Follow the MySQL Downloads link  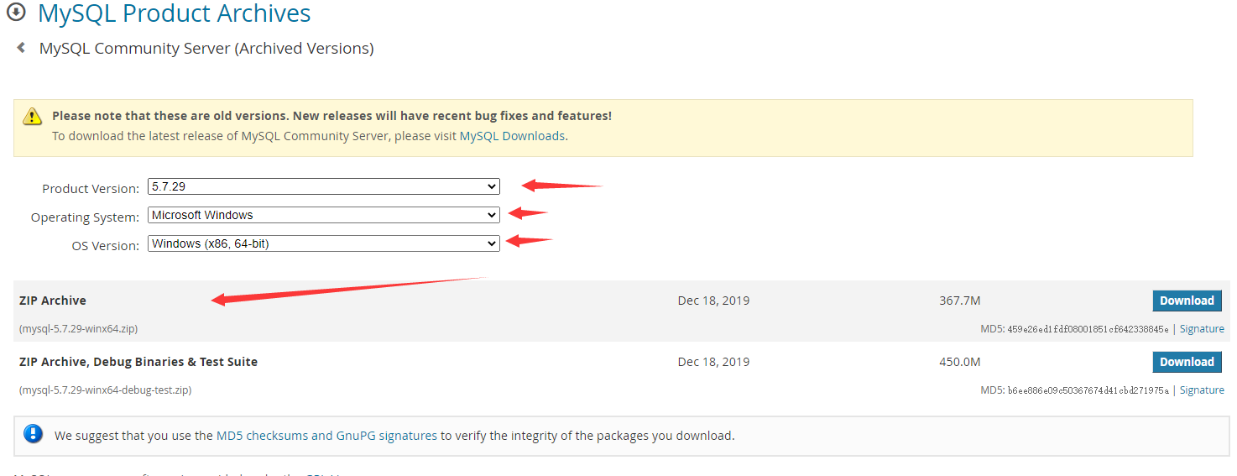512,136
